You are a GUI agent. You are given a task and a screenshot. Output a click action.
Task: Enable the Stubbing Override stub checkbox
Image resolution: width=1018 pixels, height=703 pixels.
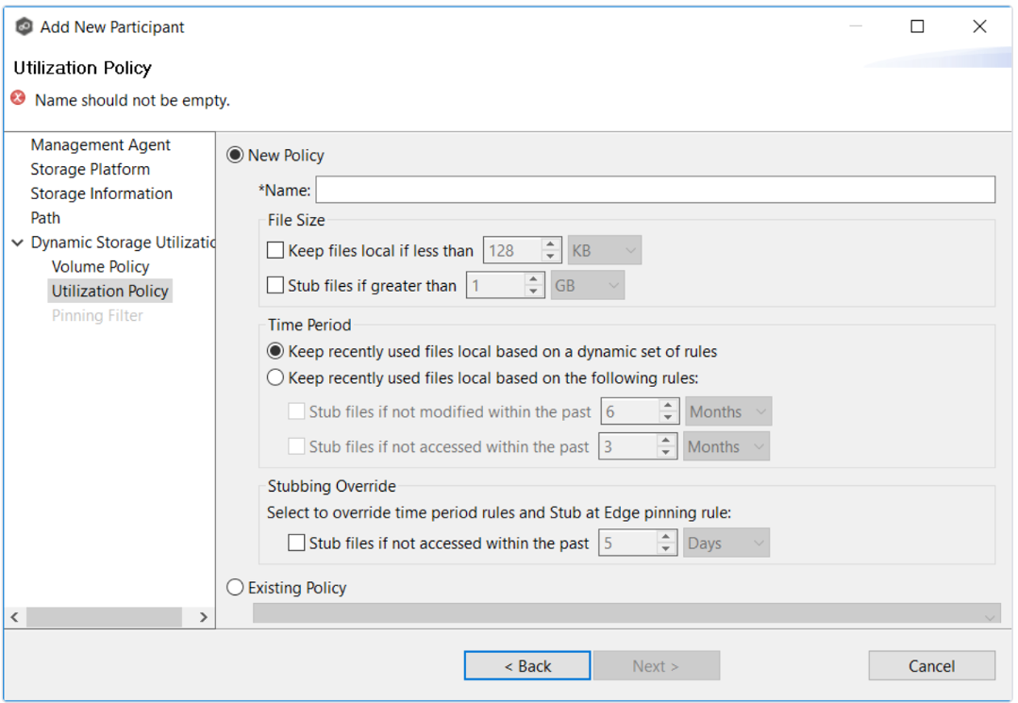(x=296, y=542)
